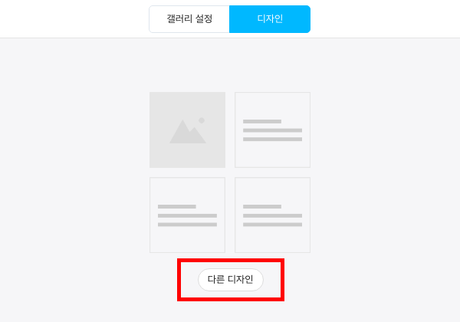This screenshot has width=460, height=322.
Task: Select the image placeholder tile in layout preview
Action: pos(188,130)
